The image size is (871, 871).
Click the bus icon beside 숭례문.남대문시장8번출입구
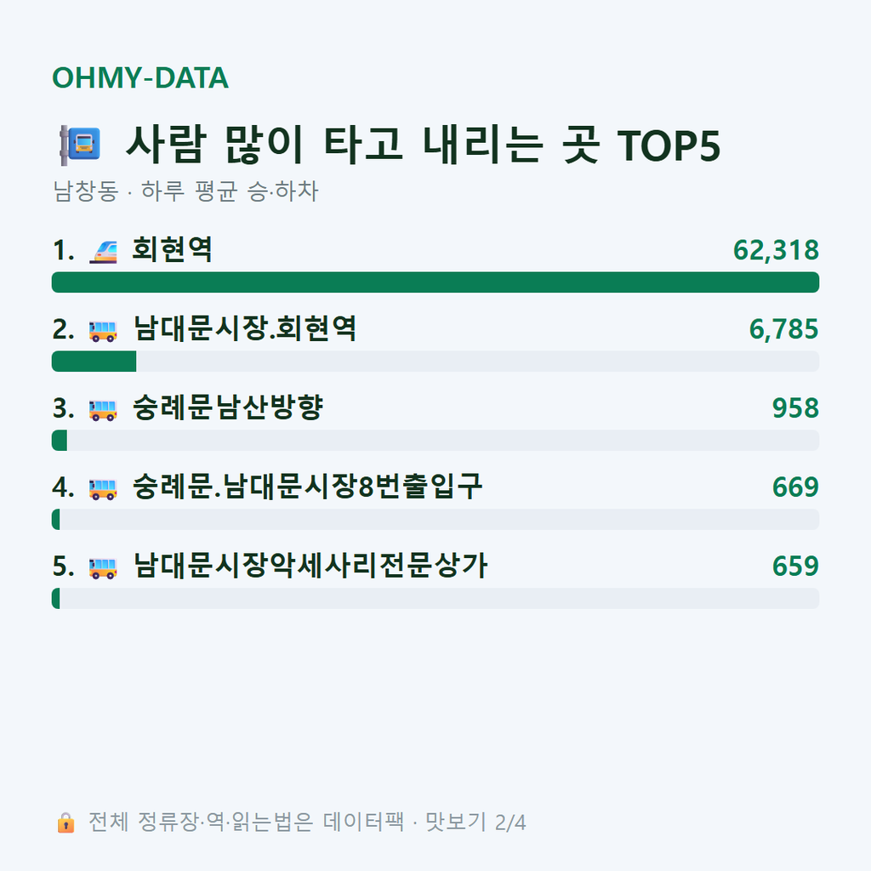coord(103,489)
